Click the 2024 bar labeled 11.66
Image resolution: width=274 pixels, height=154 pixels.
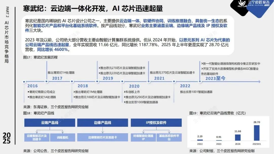point(238,138)
